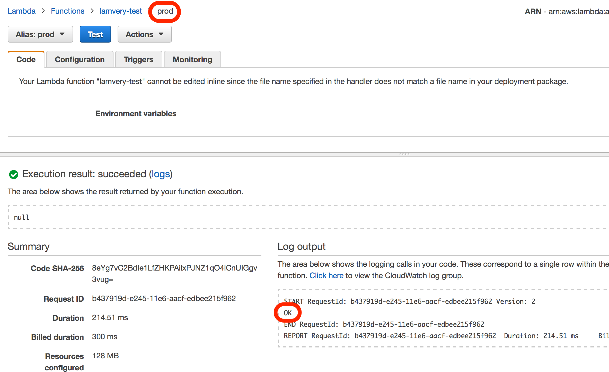The width and height of the screenshot is (609, 372).
Task: Click the breadcrumb chevron after Lambda
Action: (x=43, y=11)
